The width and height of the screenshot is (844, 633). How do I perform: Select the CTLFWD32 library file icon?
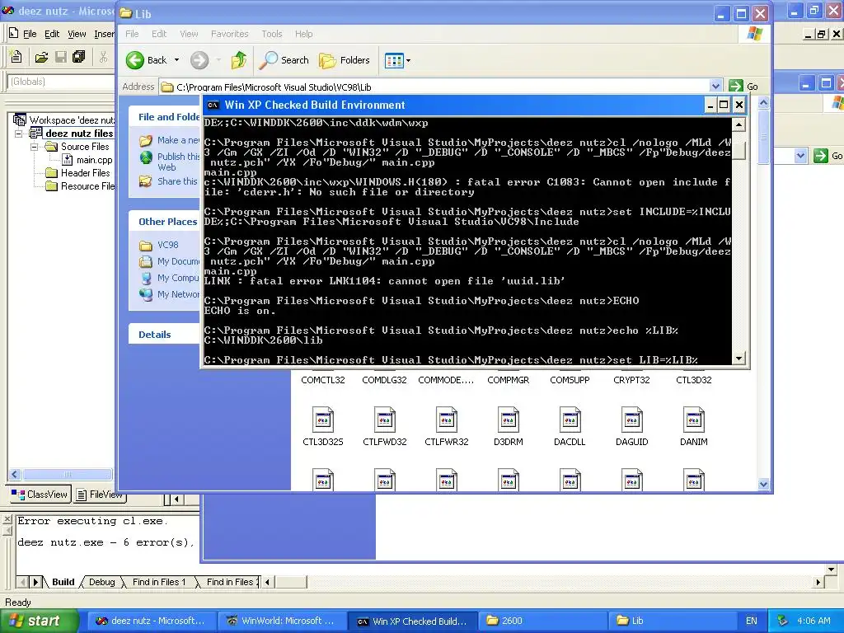(x=384, y=420)
